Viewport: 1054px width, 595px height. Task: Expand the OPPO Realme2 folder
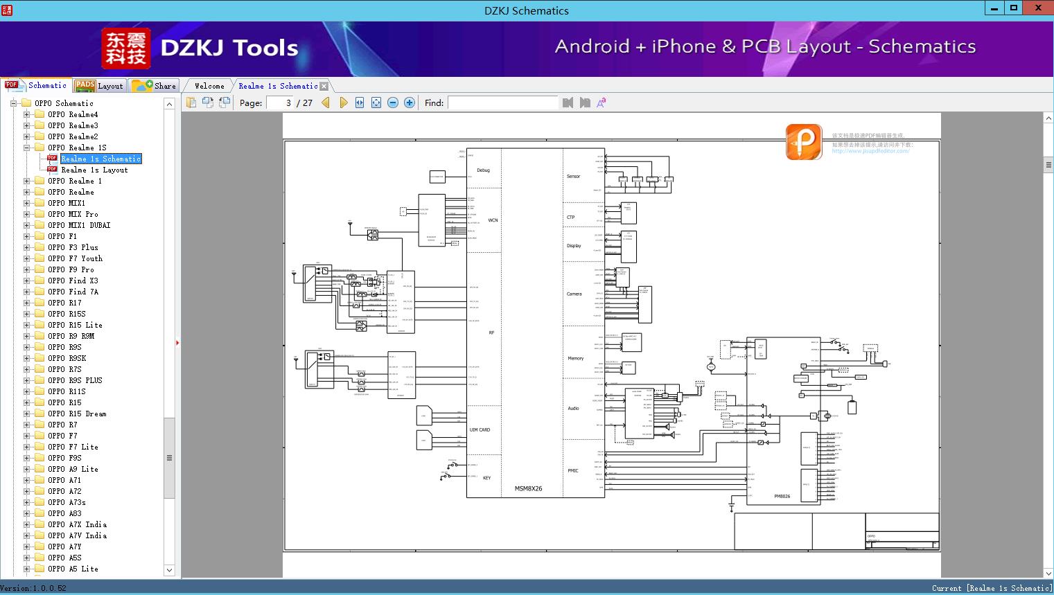point(26,136)
